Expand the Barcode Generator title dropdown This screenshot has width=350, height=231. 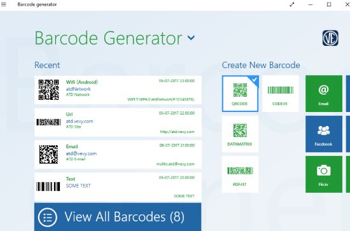tap(191, 38)
